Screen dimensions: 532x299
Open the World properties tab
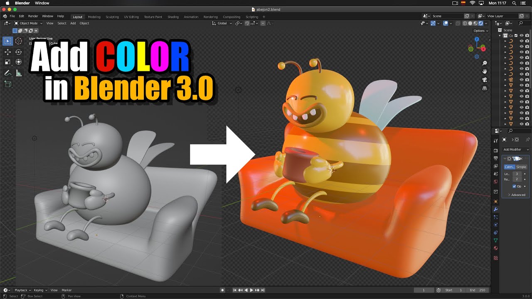495,181
